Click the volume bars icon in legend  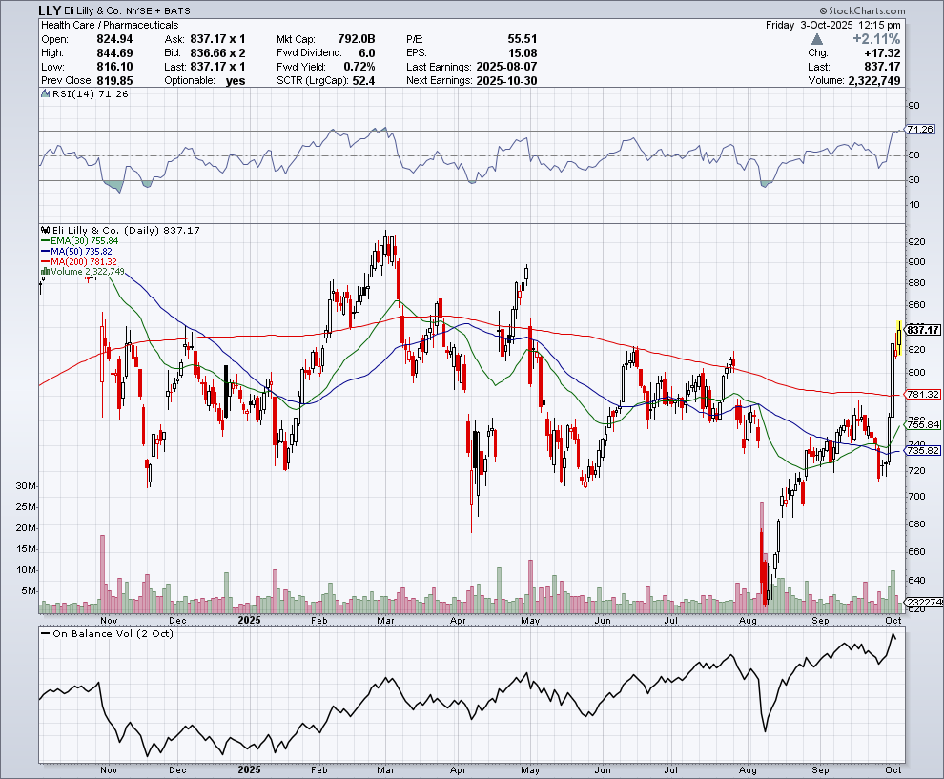[44, 272]
